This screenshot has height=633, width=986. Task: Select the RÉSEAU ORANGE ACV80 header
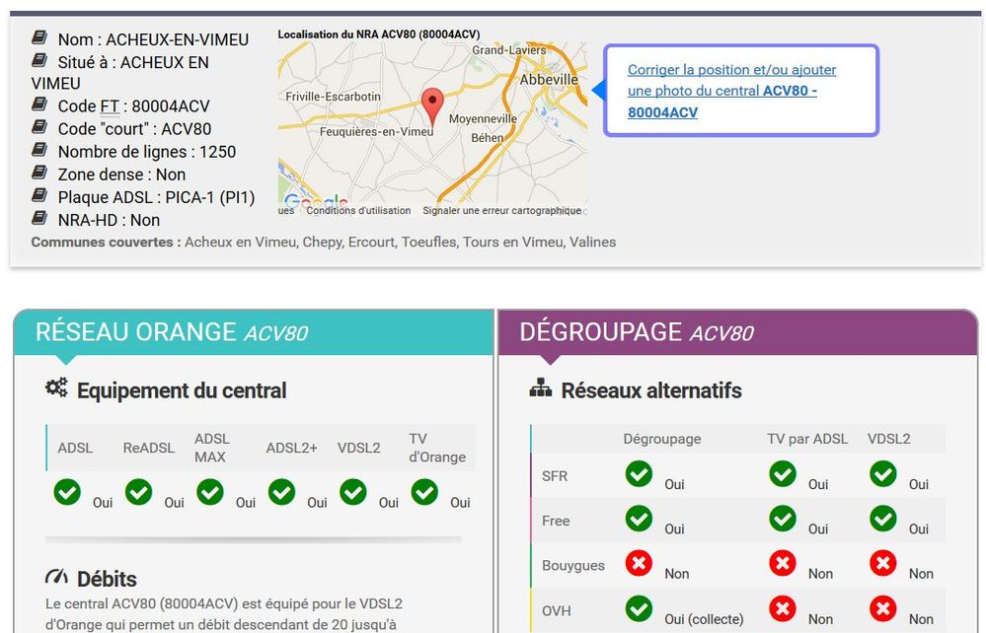[254, 332]
